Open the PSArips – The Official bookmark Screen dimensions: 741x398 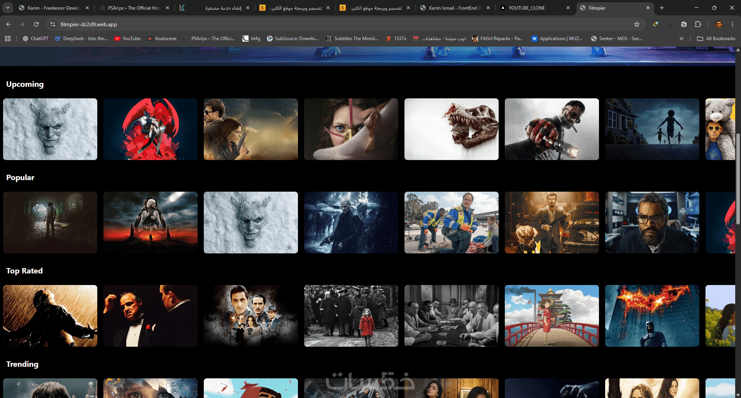click(209, 39)
